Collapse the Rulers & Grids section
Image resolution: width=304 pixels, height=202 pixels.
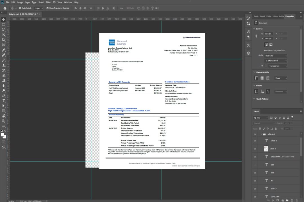click(254, 72)
